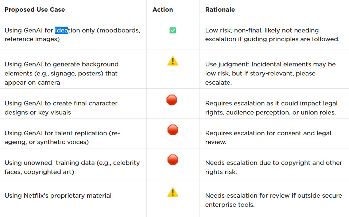Click the warning triangle for Netflix's proprietary material
The width and height of the screenshot is (349, 217).
173,192
